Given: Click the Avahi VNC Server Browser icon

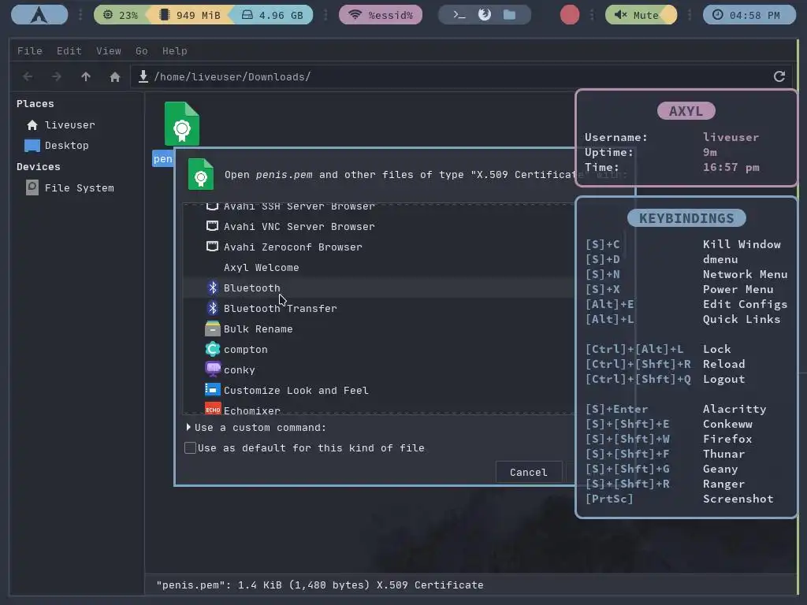Looking at the screenshot, I should coord(212,226).
